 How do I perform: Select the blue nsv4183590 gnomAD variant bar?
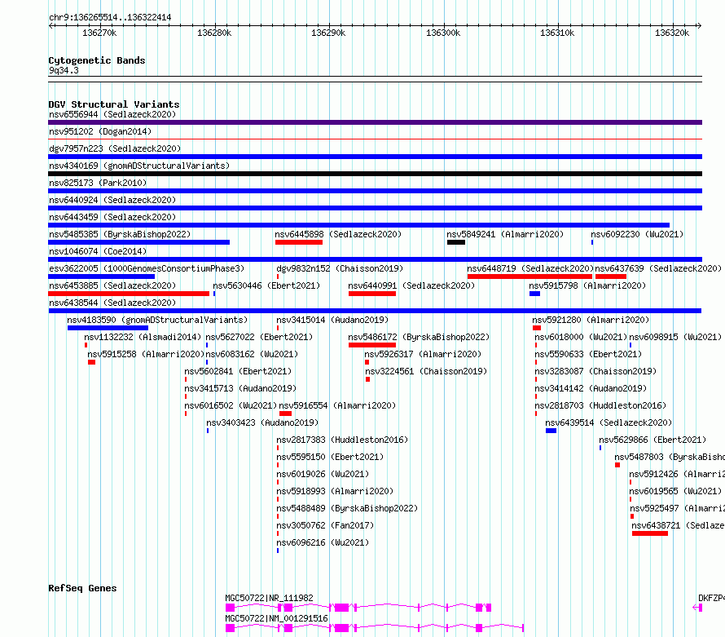coord(108,328)
